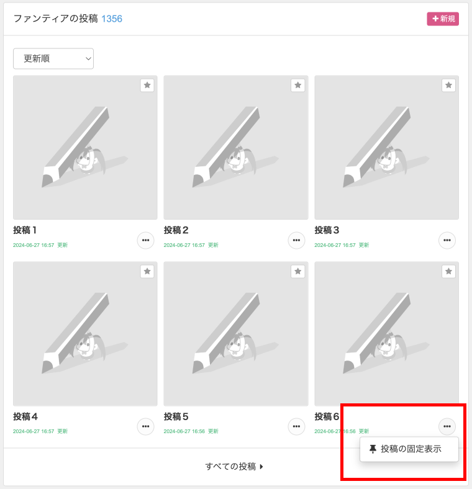
Task: Close the three-dot menu for 投稿６
Action: coord(447,426)
